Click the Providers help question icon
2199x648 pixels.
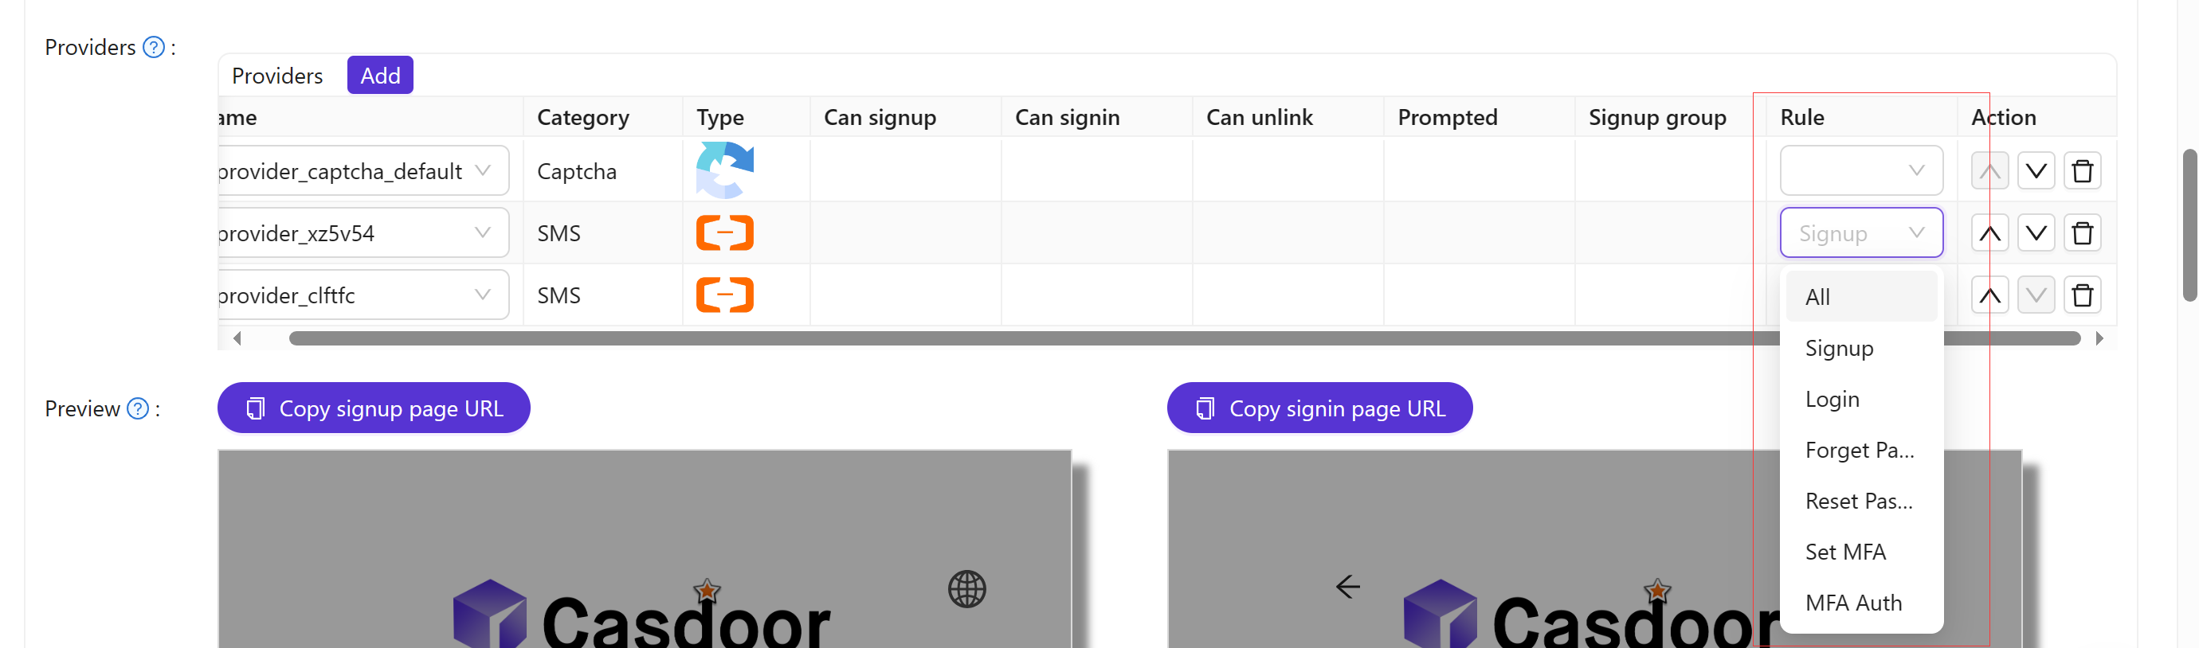154,47
